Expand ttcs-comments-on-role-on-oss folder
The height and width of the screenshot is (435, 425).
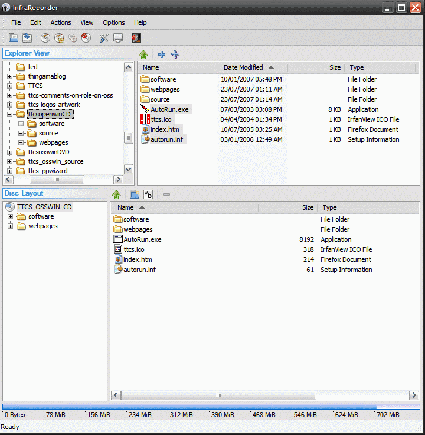9,95
